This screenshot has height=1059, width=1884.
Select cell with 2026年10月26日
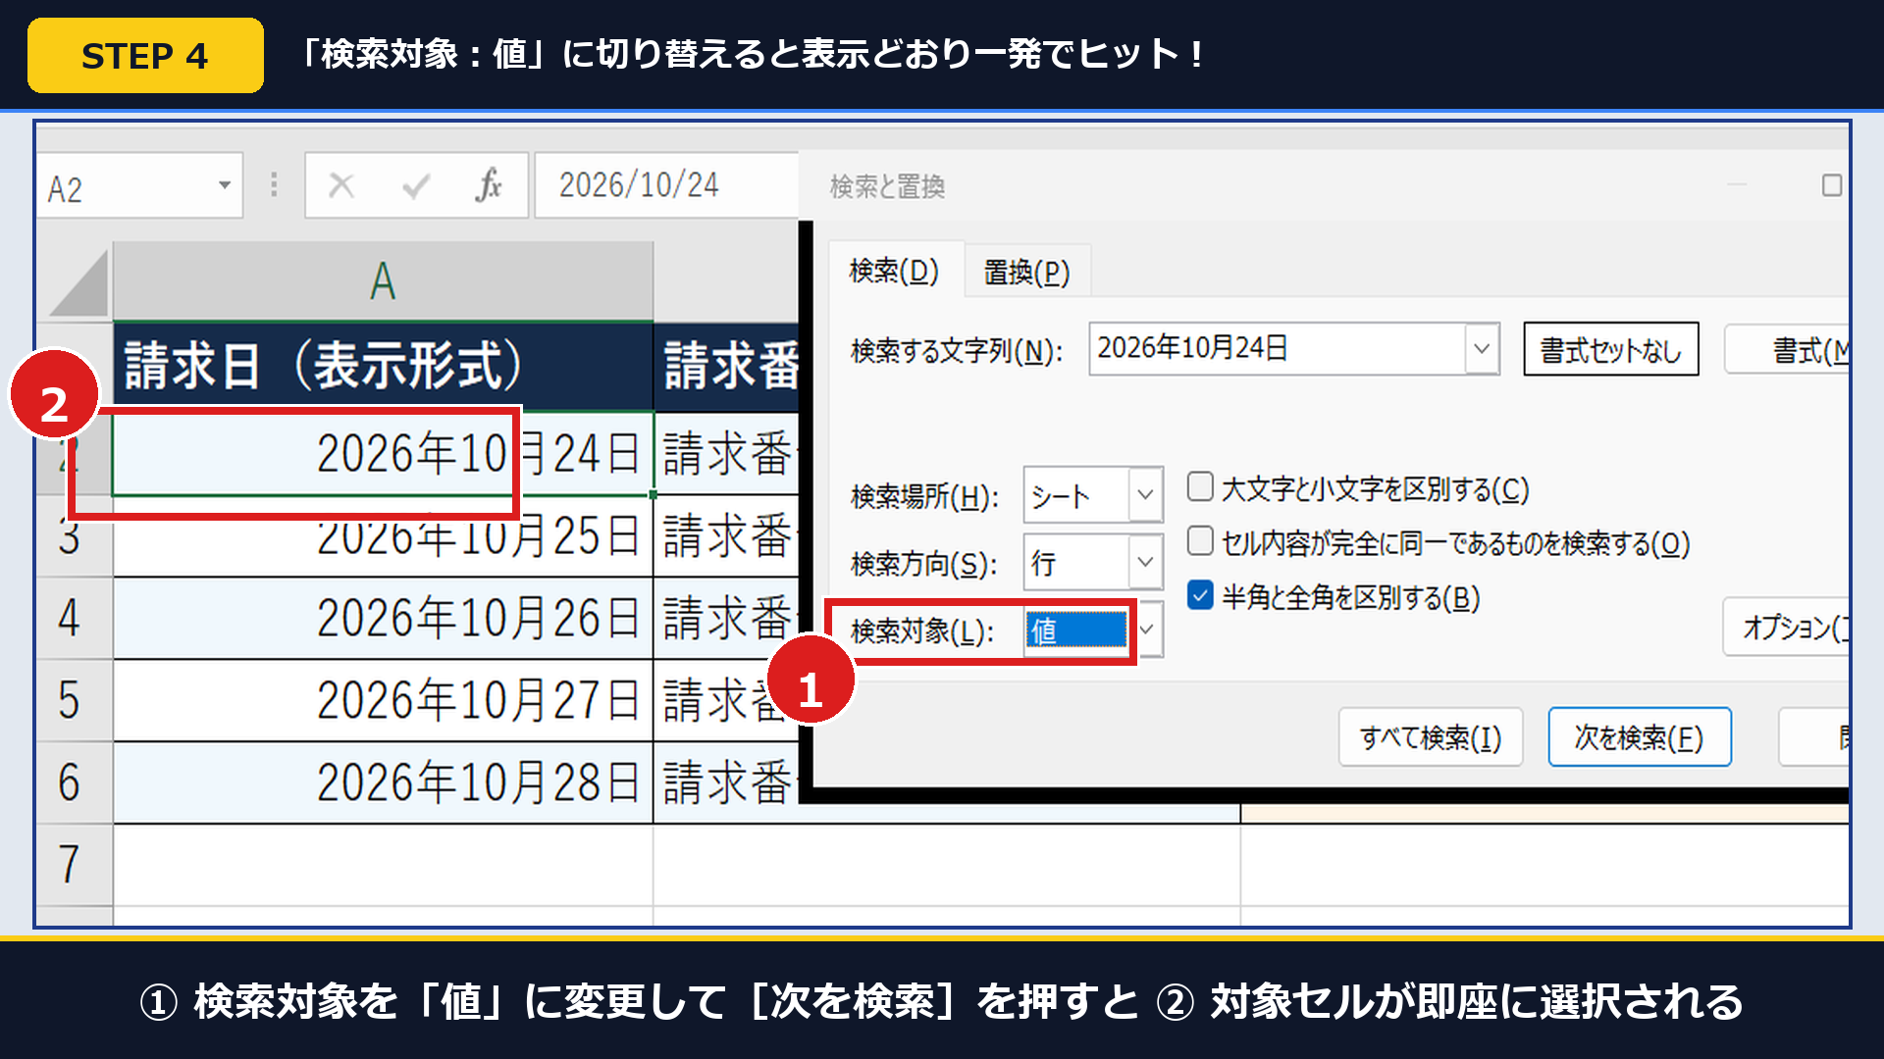[x=384, y=618]
